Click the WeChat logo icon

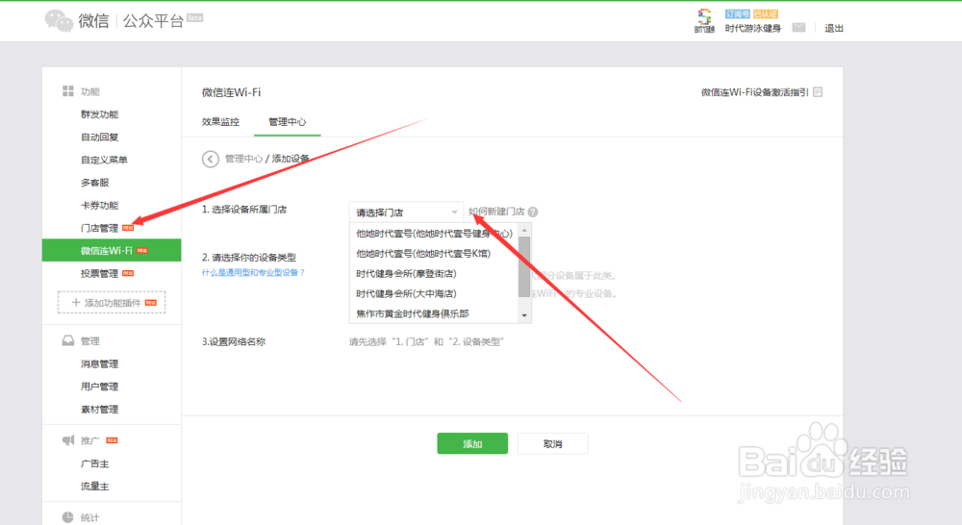tap(59, 21)
